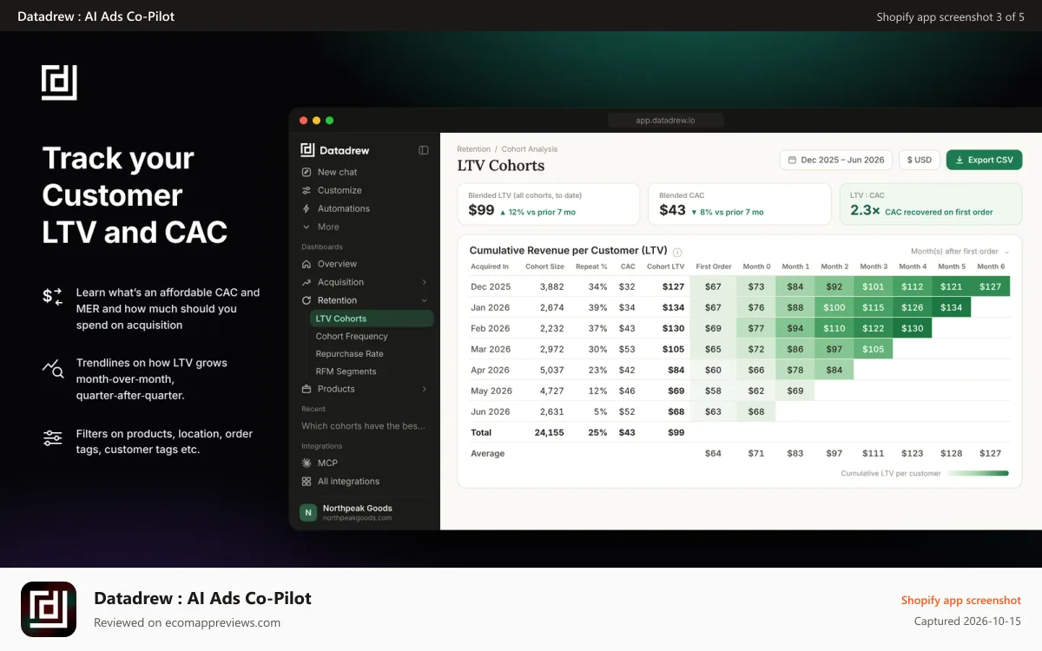Open recent chat 'Which cohorts have the bes...'

tap(363, 426)
